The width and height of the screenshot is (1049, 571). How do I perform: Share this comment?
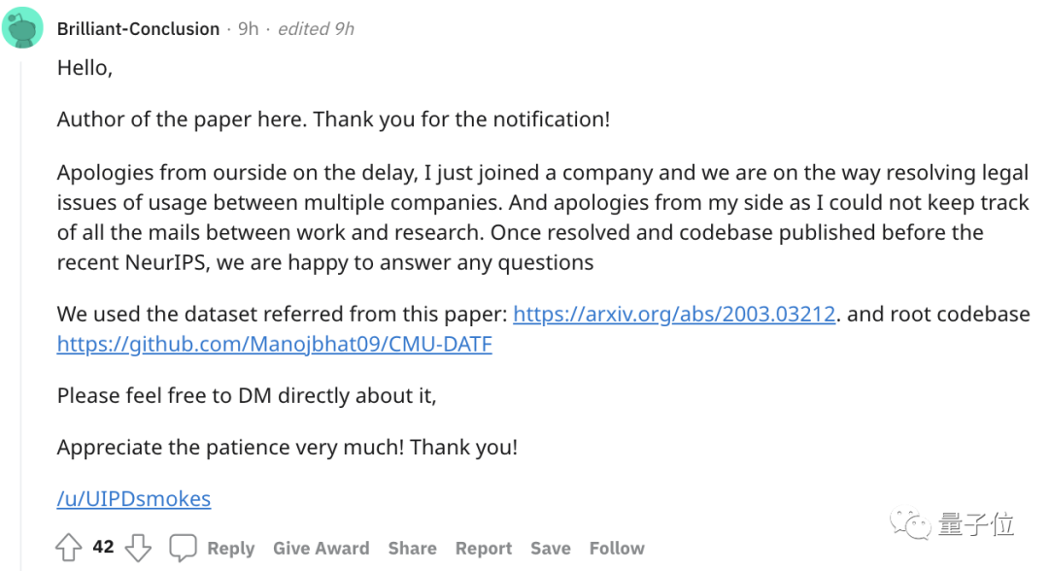click(412, 549)
